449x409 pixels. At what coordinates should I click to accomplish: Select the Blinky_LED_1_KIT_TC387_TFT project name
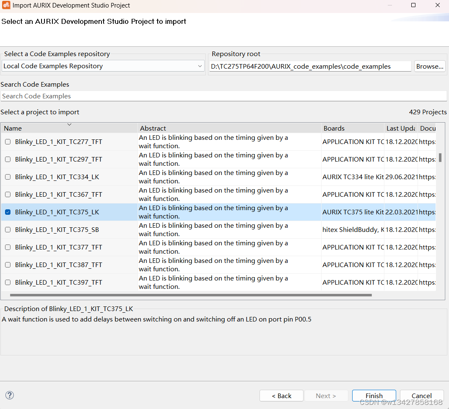[x=58, y=265]
